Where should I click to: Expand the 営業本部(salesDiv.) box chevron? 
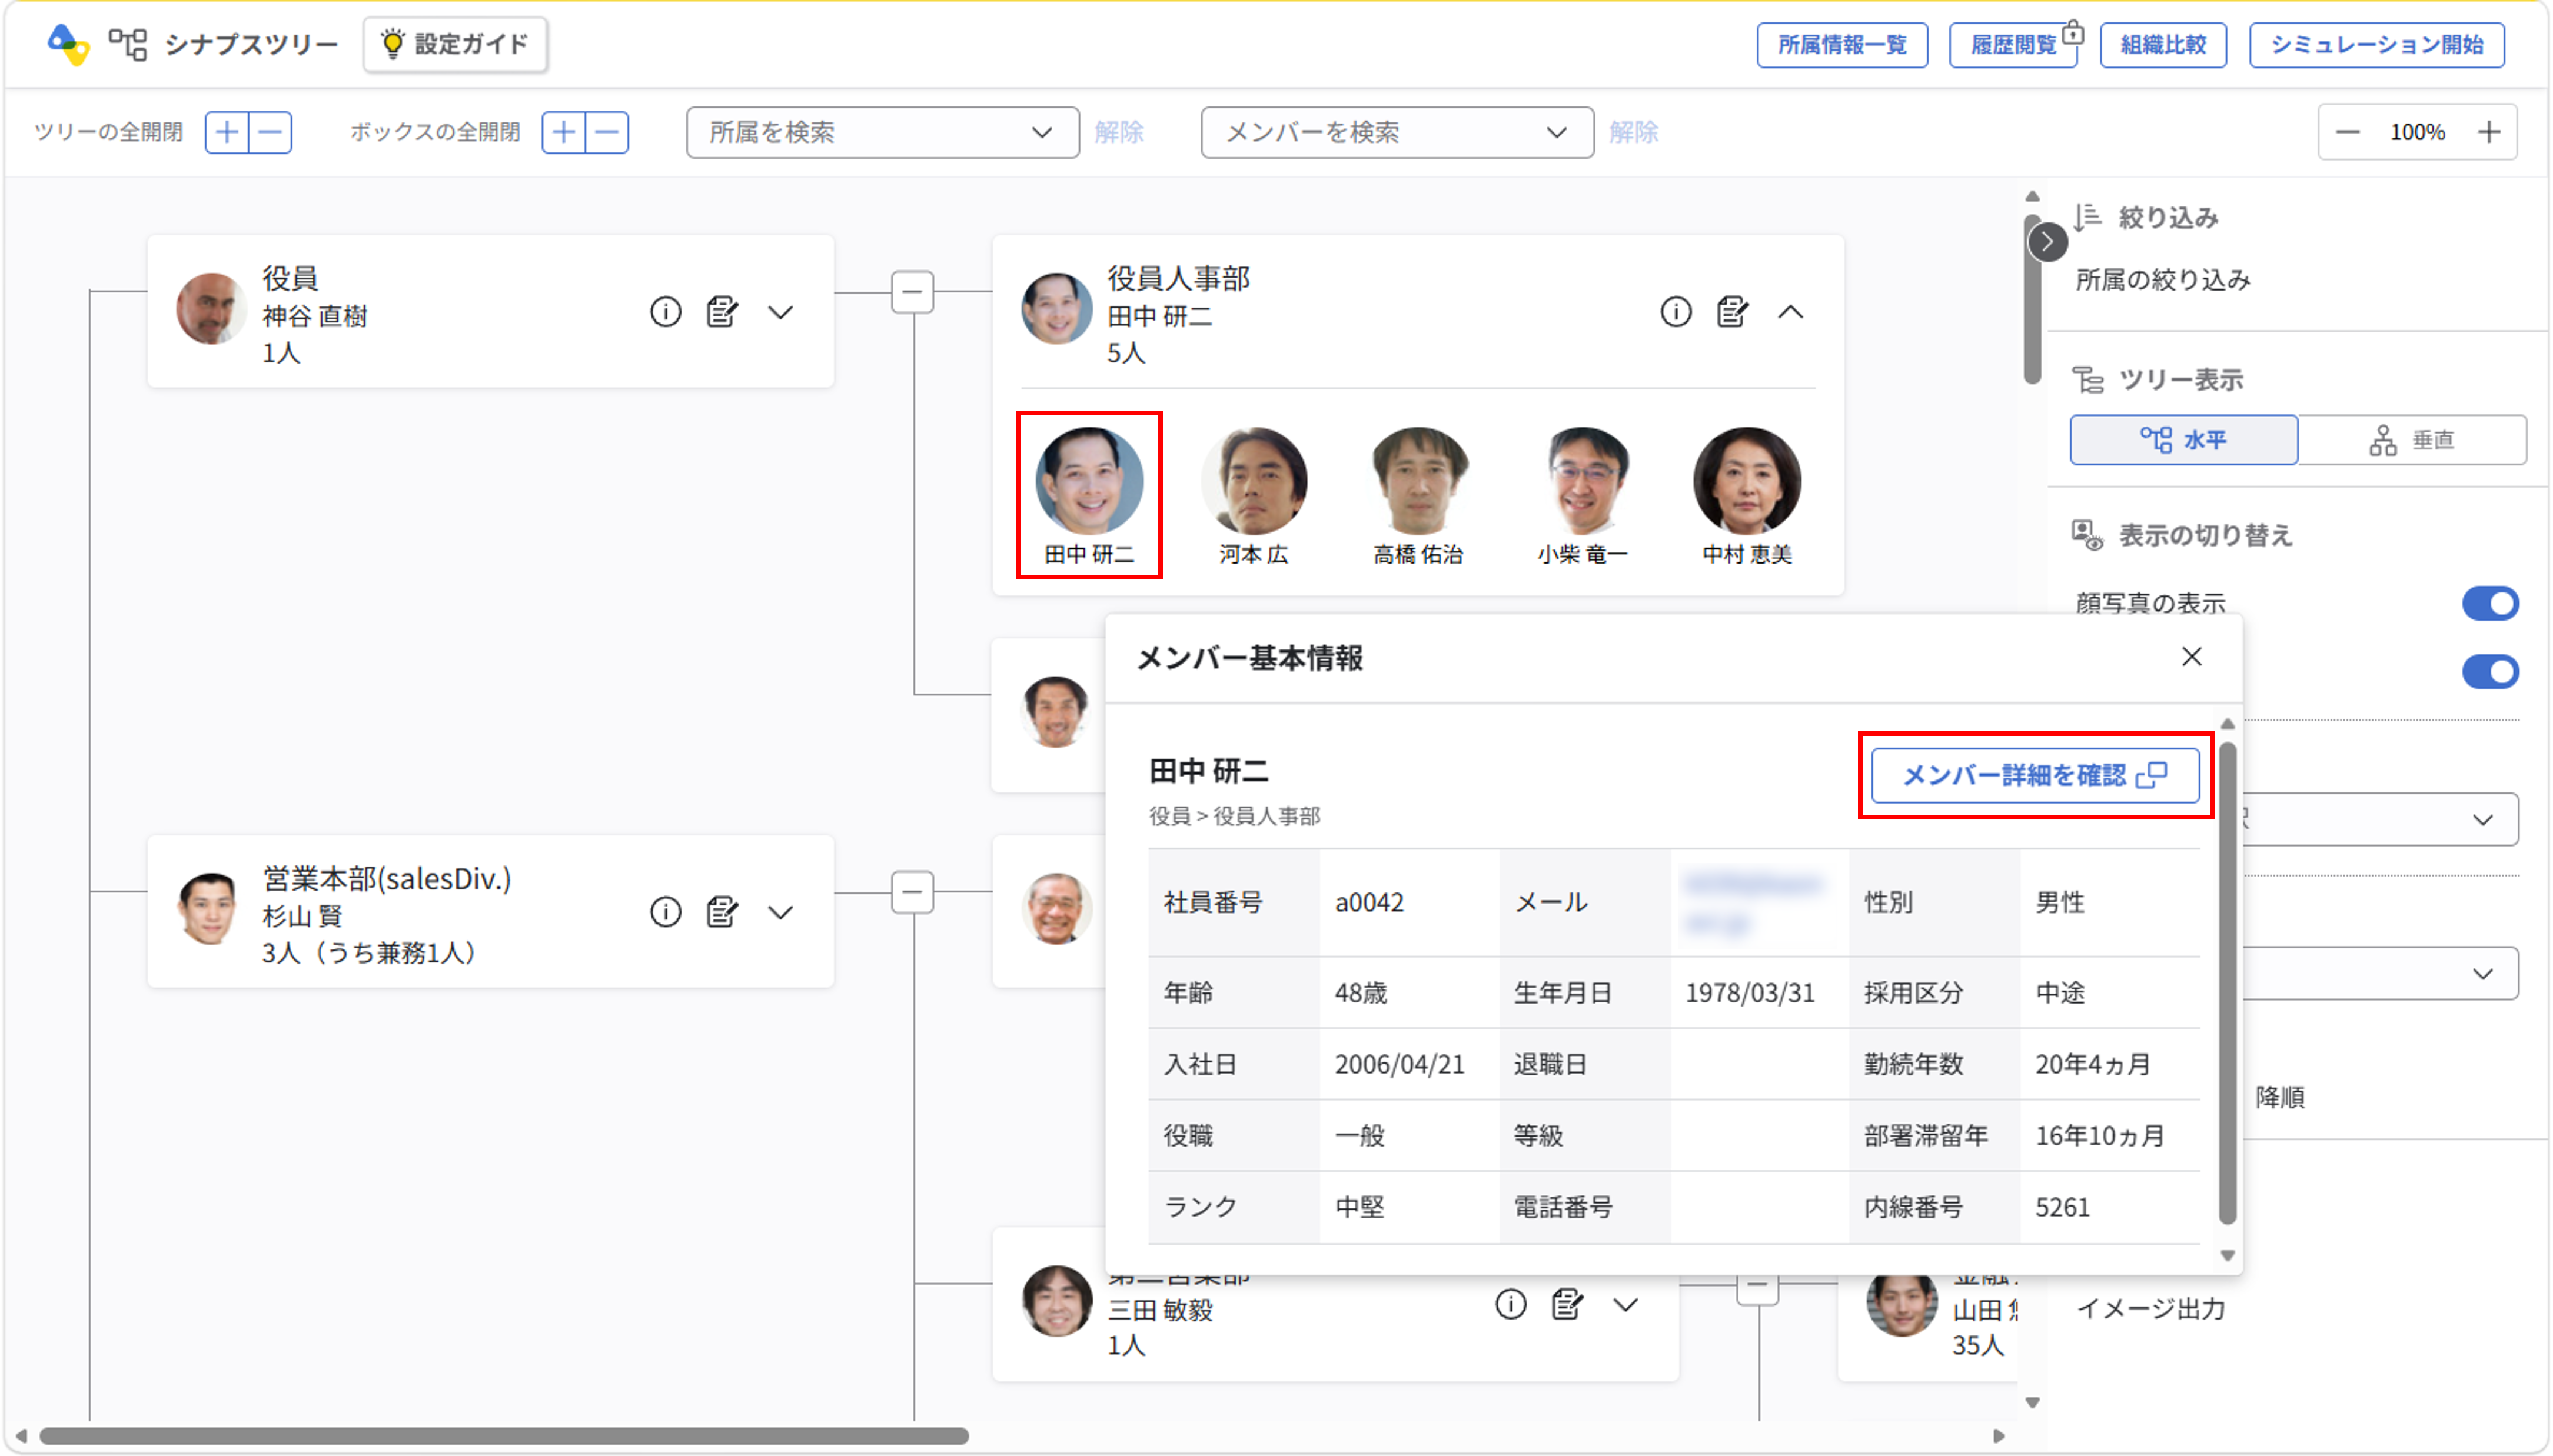point(780,912)
